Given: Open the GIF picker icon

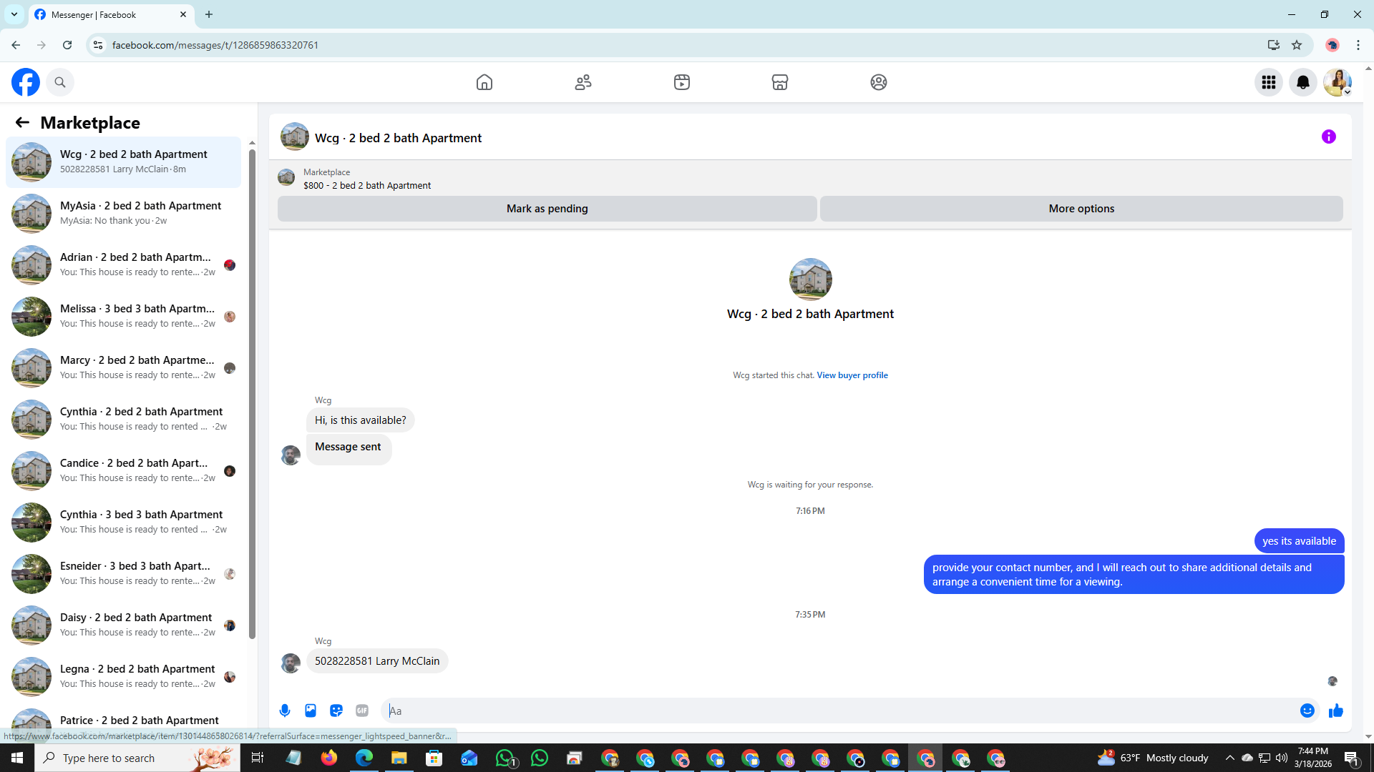Looking at the screenshot, I should [362, 711].
